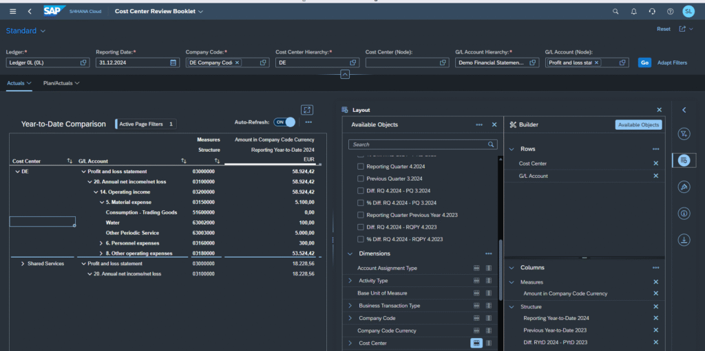Open value help for Cost Center Hierarchy

point(353,63)
